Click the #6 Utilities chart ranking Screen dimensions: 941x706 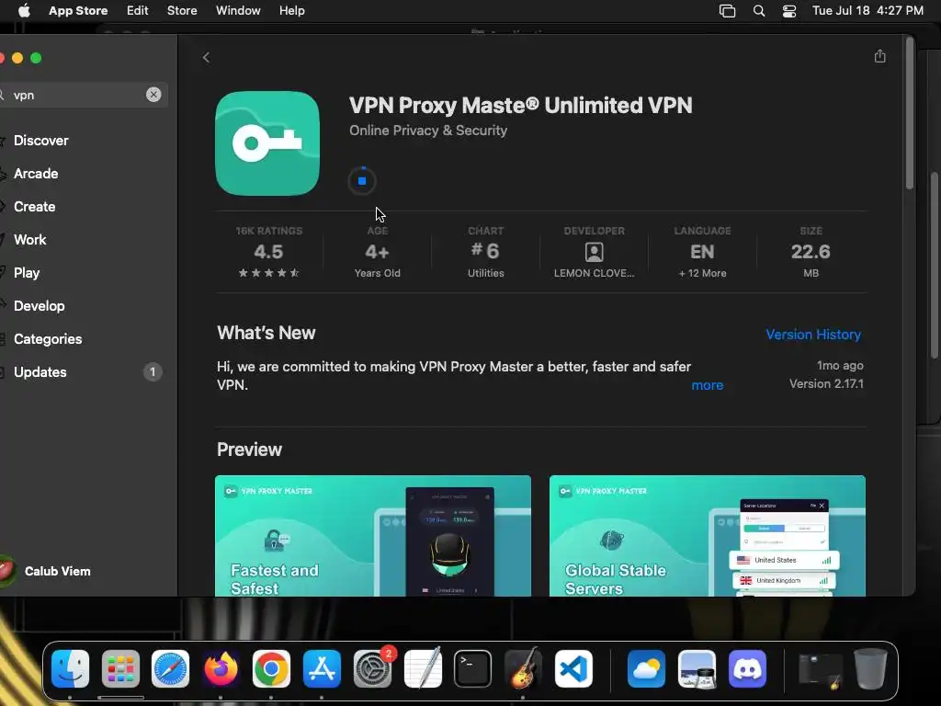[x=485, y=252]
